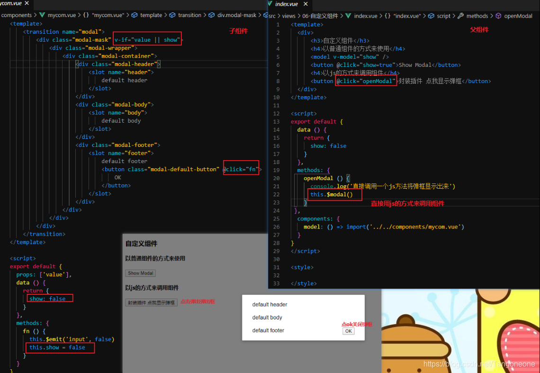Open the src breadcrumb in index.vue editor
The height and width of the screenshot is (373, 540).
(272, 16)
